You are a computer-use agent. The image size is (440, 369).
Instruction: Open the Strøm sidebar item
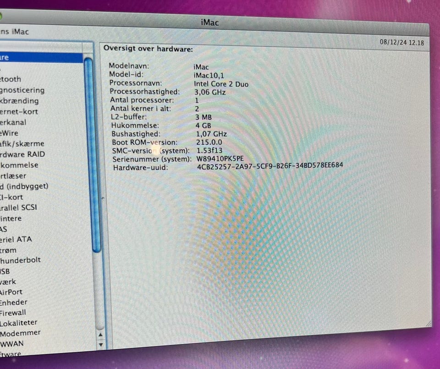click(8, 250)
